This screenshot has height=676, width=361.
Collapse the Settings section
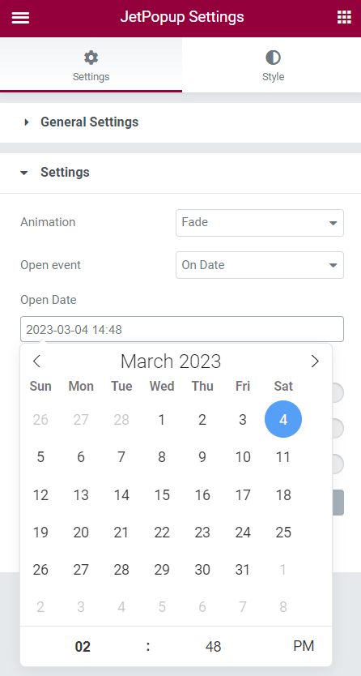(x=180, y=173)
